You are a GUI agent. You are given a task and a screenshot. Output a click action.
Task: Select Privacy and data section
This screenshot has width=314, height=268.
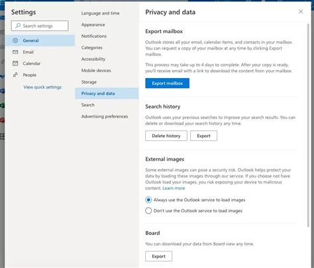click(x=107, y=93)
